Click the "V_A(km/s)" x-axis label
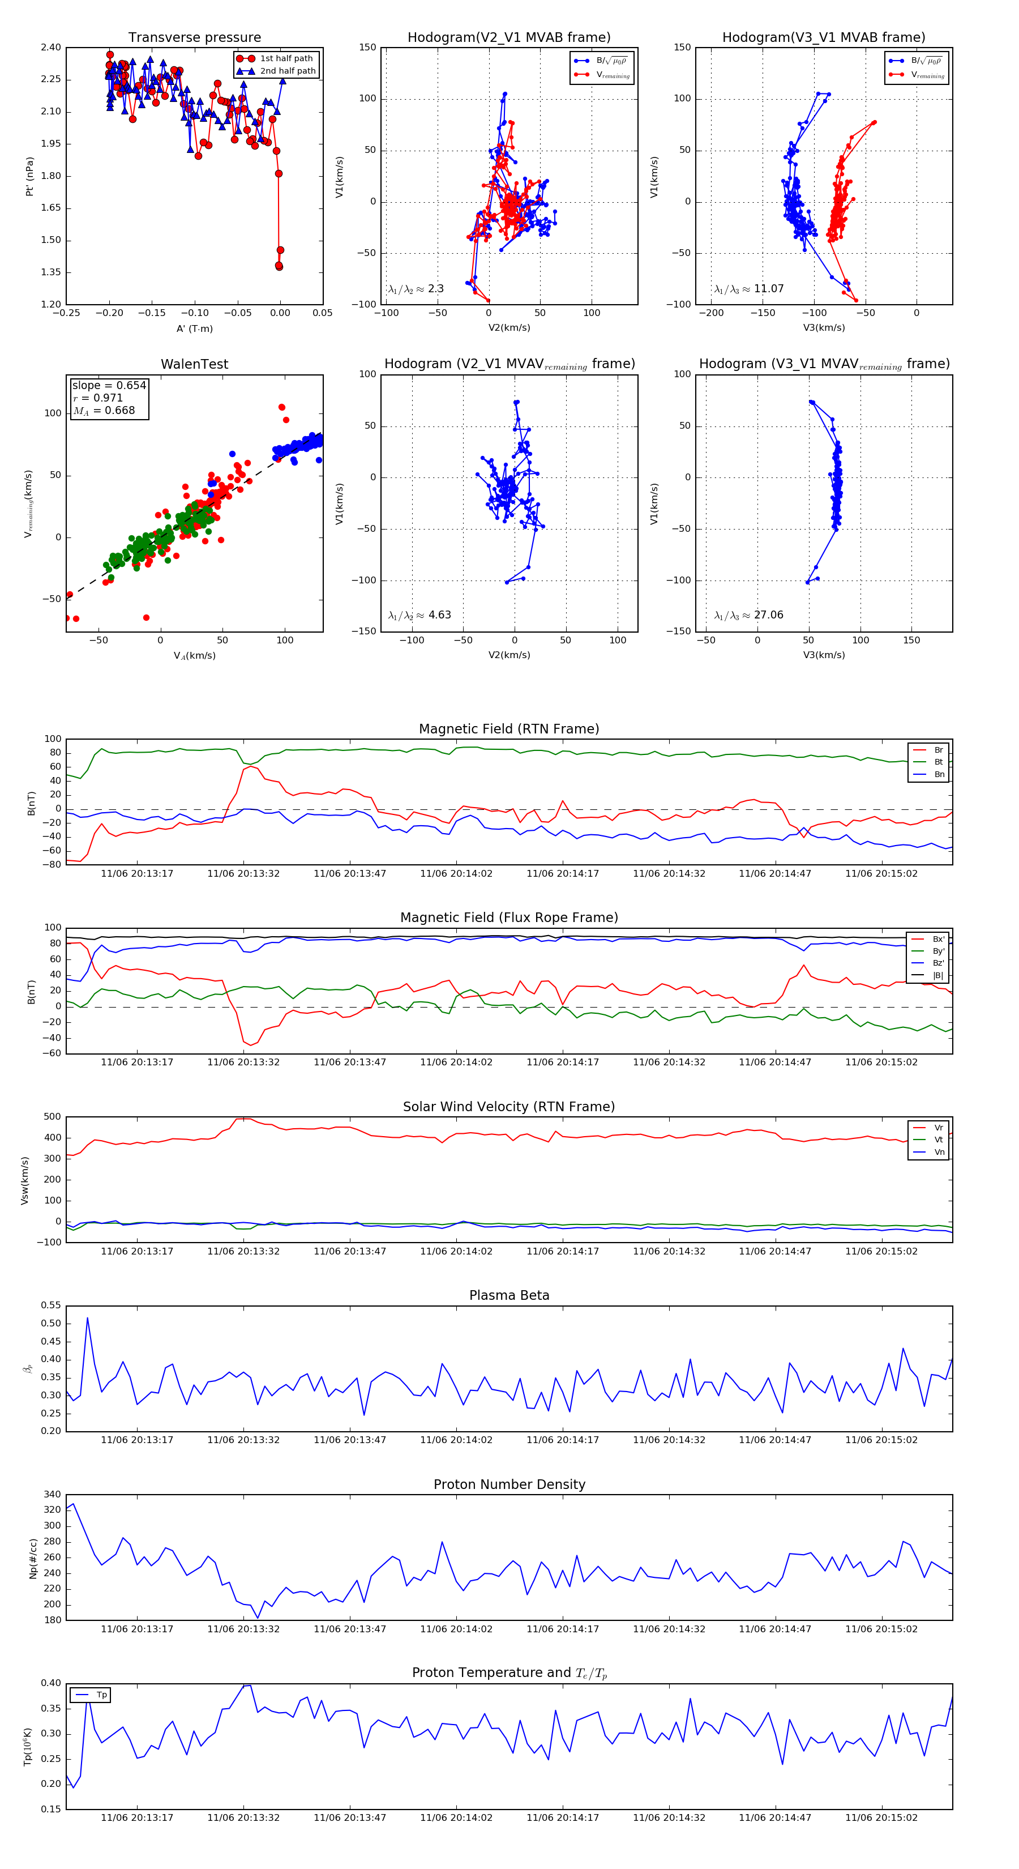Screen dimensions: 1019x1869 194,656
